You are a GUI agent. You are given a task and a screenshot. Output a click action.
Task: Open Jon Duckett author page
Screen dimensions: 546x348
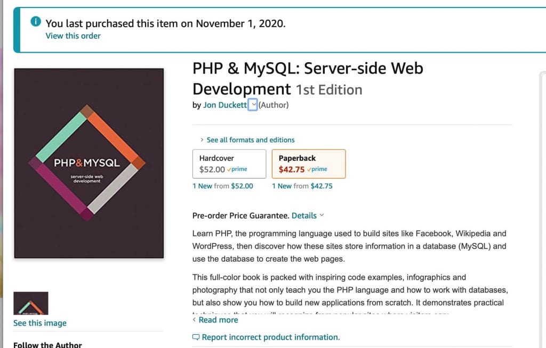pos(225,105)
